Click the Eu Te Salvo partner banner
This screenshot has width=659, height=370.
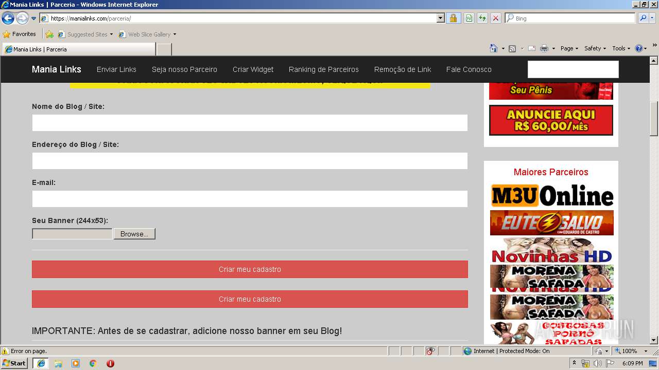point(552,223)
